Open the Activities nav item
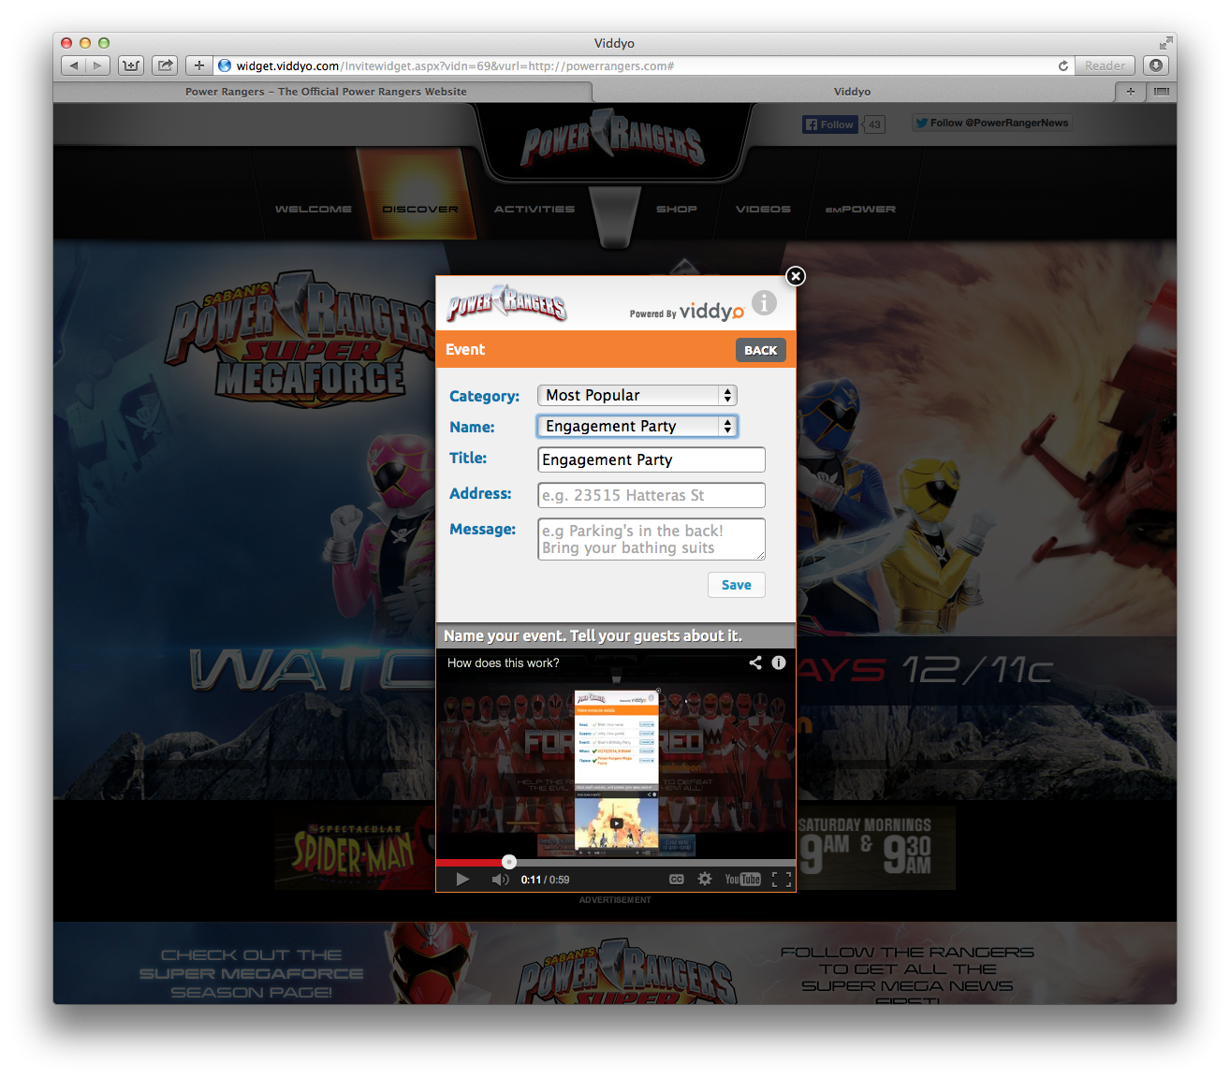1230x1078 pixels. point(534,209)
